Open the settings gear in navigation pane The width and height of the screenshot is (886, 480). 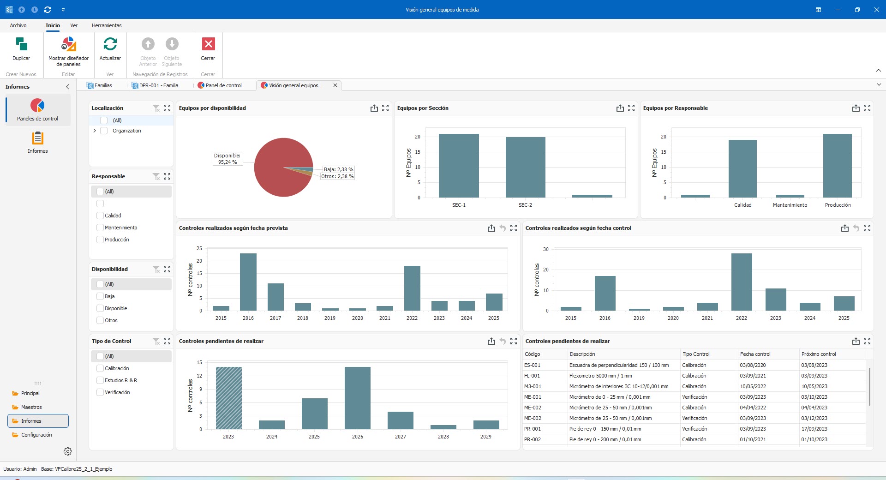[68, 451]
